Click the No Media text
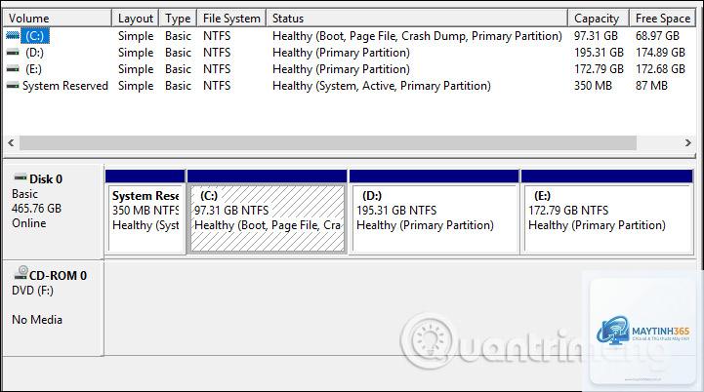The image size is (704, 392). 37,320
